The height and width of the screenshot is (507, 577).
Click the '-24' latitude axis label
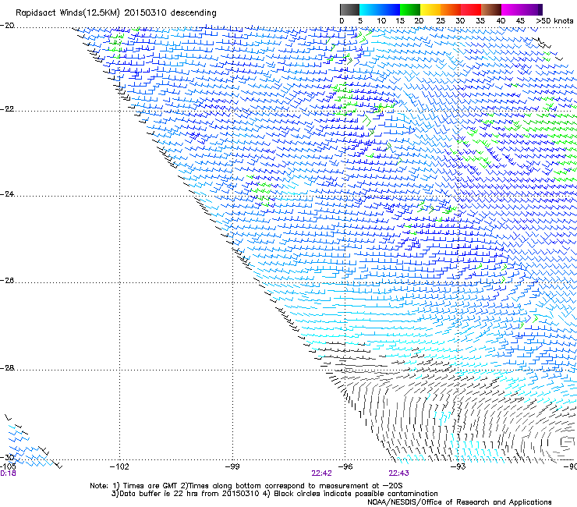(7, 194)
